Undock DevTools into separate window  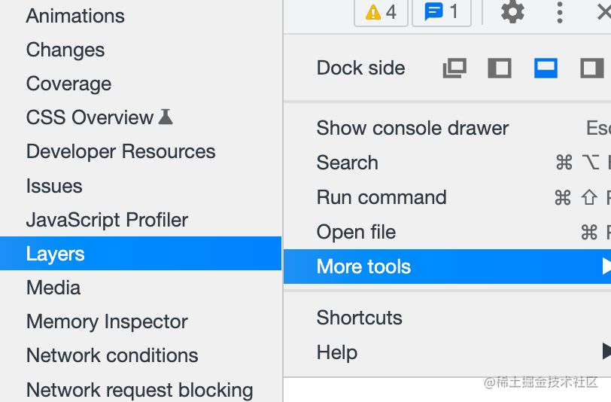pos(454,69)
